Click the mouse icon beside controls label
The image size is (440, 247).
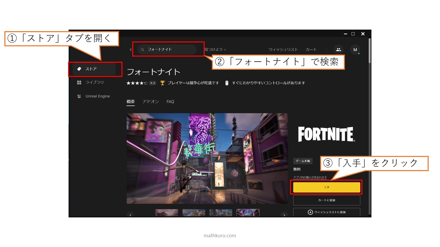click(x=227, y=83)
